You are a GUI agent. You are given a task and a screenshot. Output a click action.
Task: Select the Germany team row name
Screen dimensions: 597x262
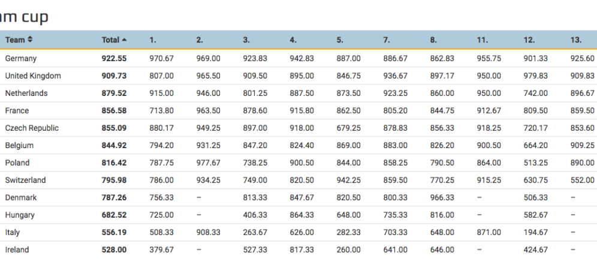click(x=21, y=59)
